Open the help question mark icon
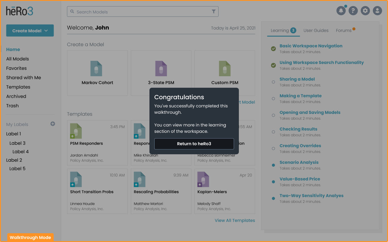 click(353, 11)
